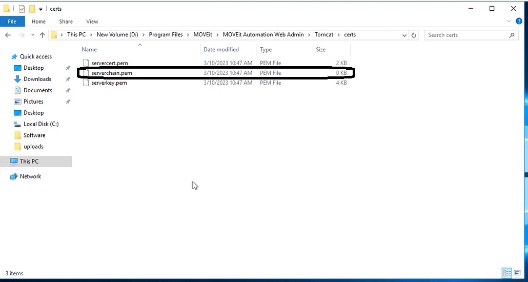528x282 pixels.
Task: Open pinned Desktop under Quick access
Action: (x=33, y=68)
